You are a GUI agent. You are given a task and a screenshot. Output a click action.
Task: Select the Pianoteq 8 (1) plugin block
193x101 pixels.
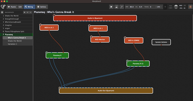(138, 63)
